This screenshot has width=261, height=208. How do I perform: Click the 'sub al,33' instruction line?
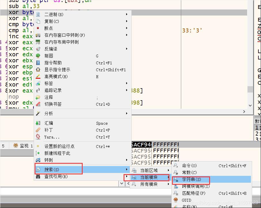point(24,6)
